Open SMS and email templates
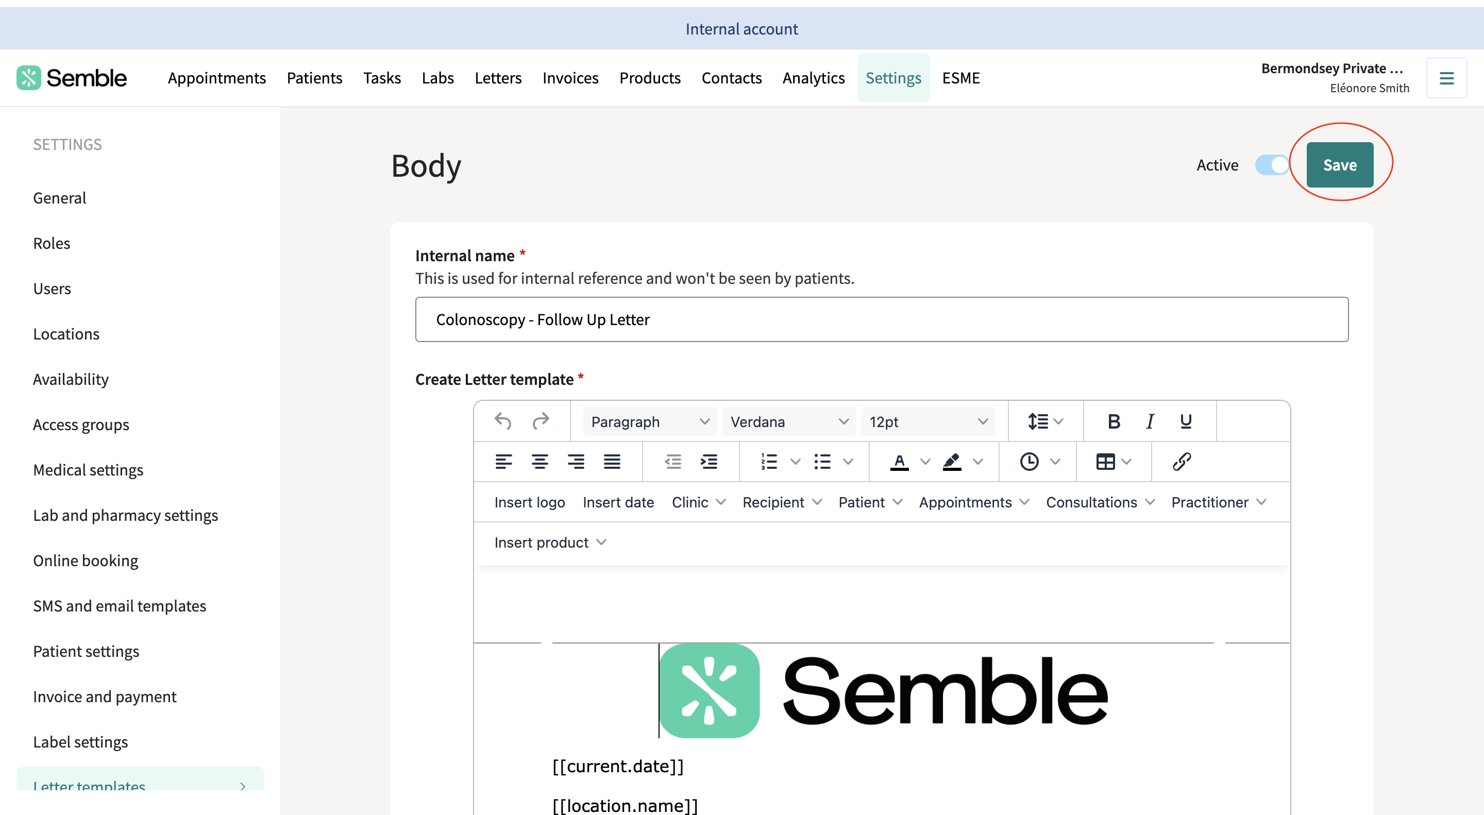This screenshot has width=1484, height=815. (119, 606)
